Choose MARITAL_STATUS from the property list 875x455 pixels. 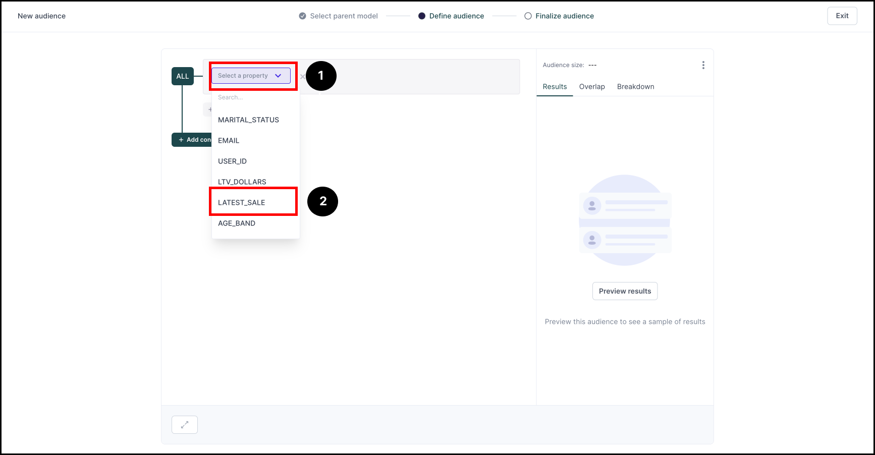click(248, 120)
